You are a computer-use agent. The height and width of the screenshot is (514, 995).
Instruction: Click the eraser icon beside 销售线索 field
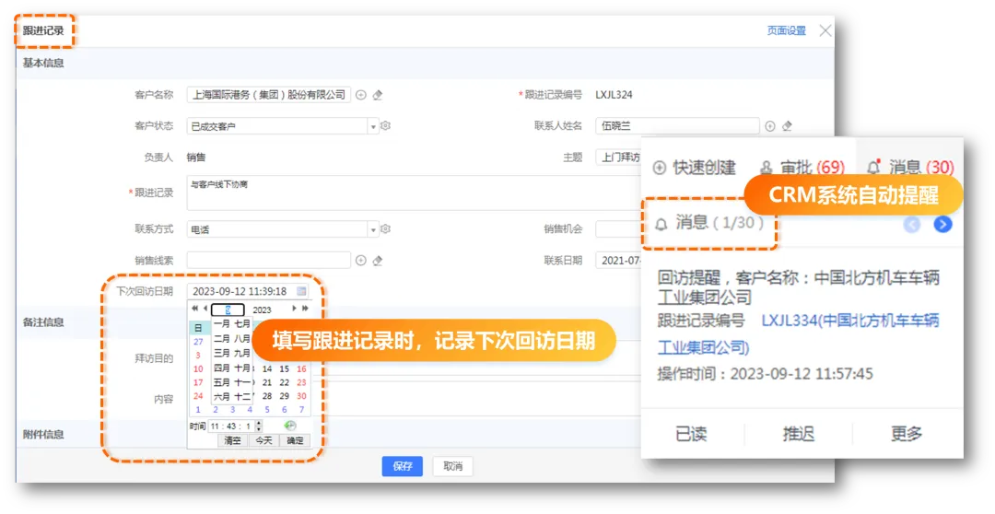378,261
